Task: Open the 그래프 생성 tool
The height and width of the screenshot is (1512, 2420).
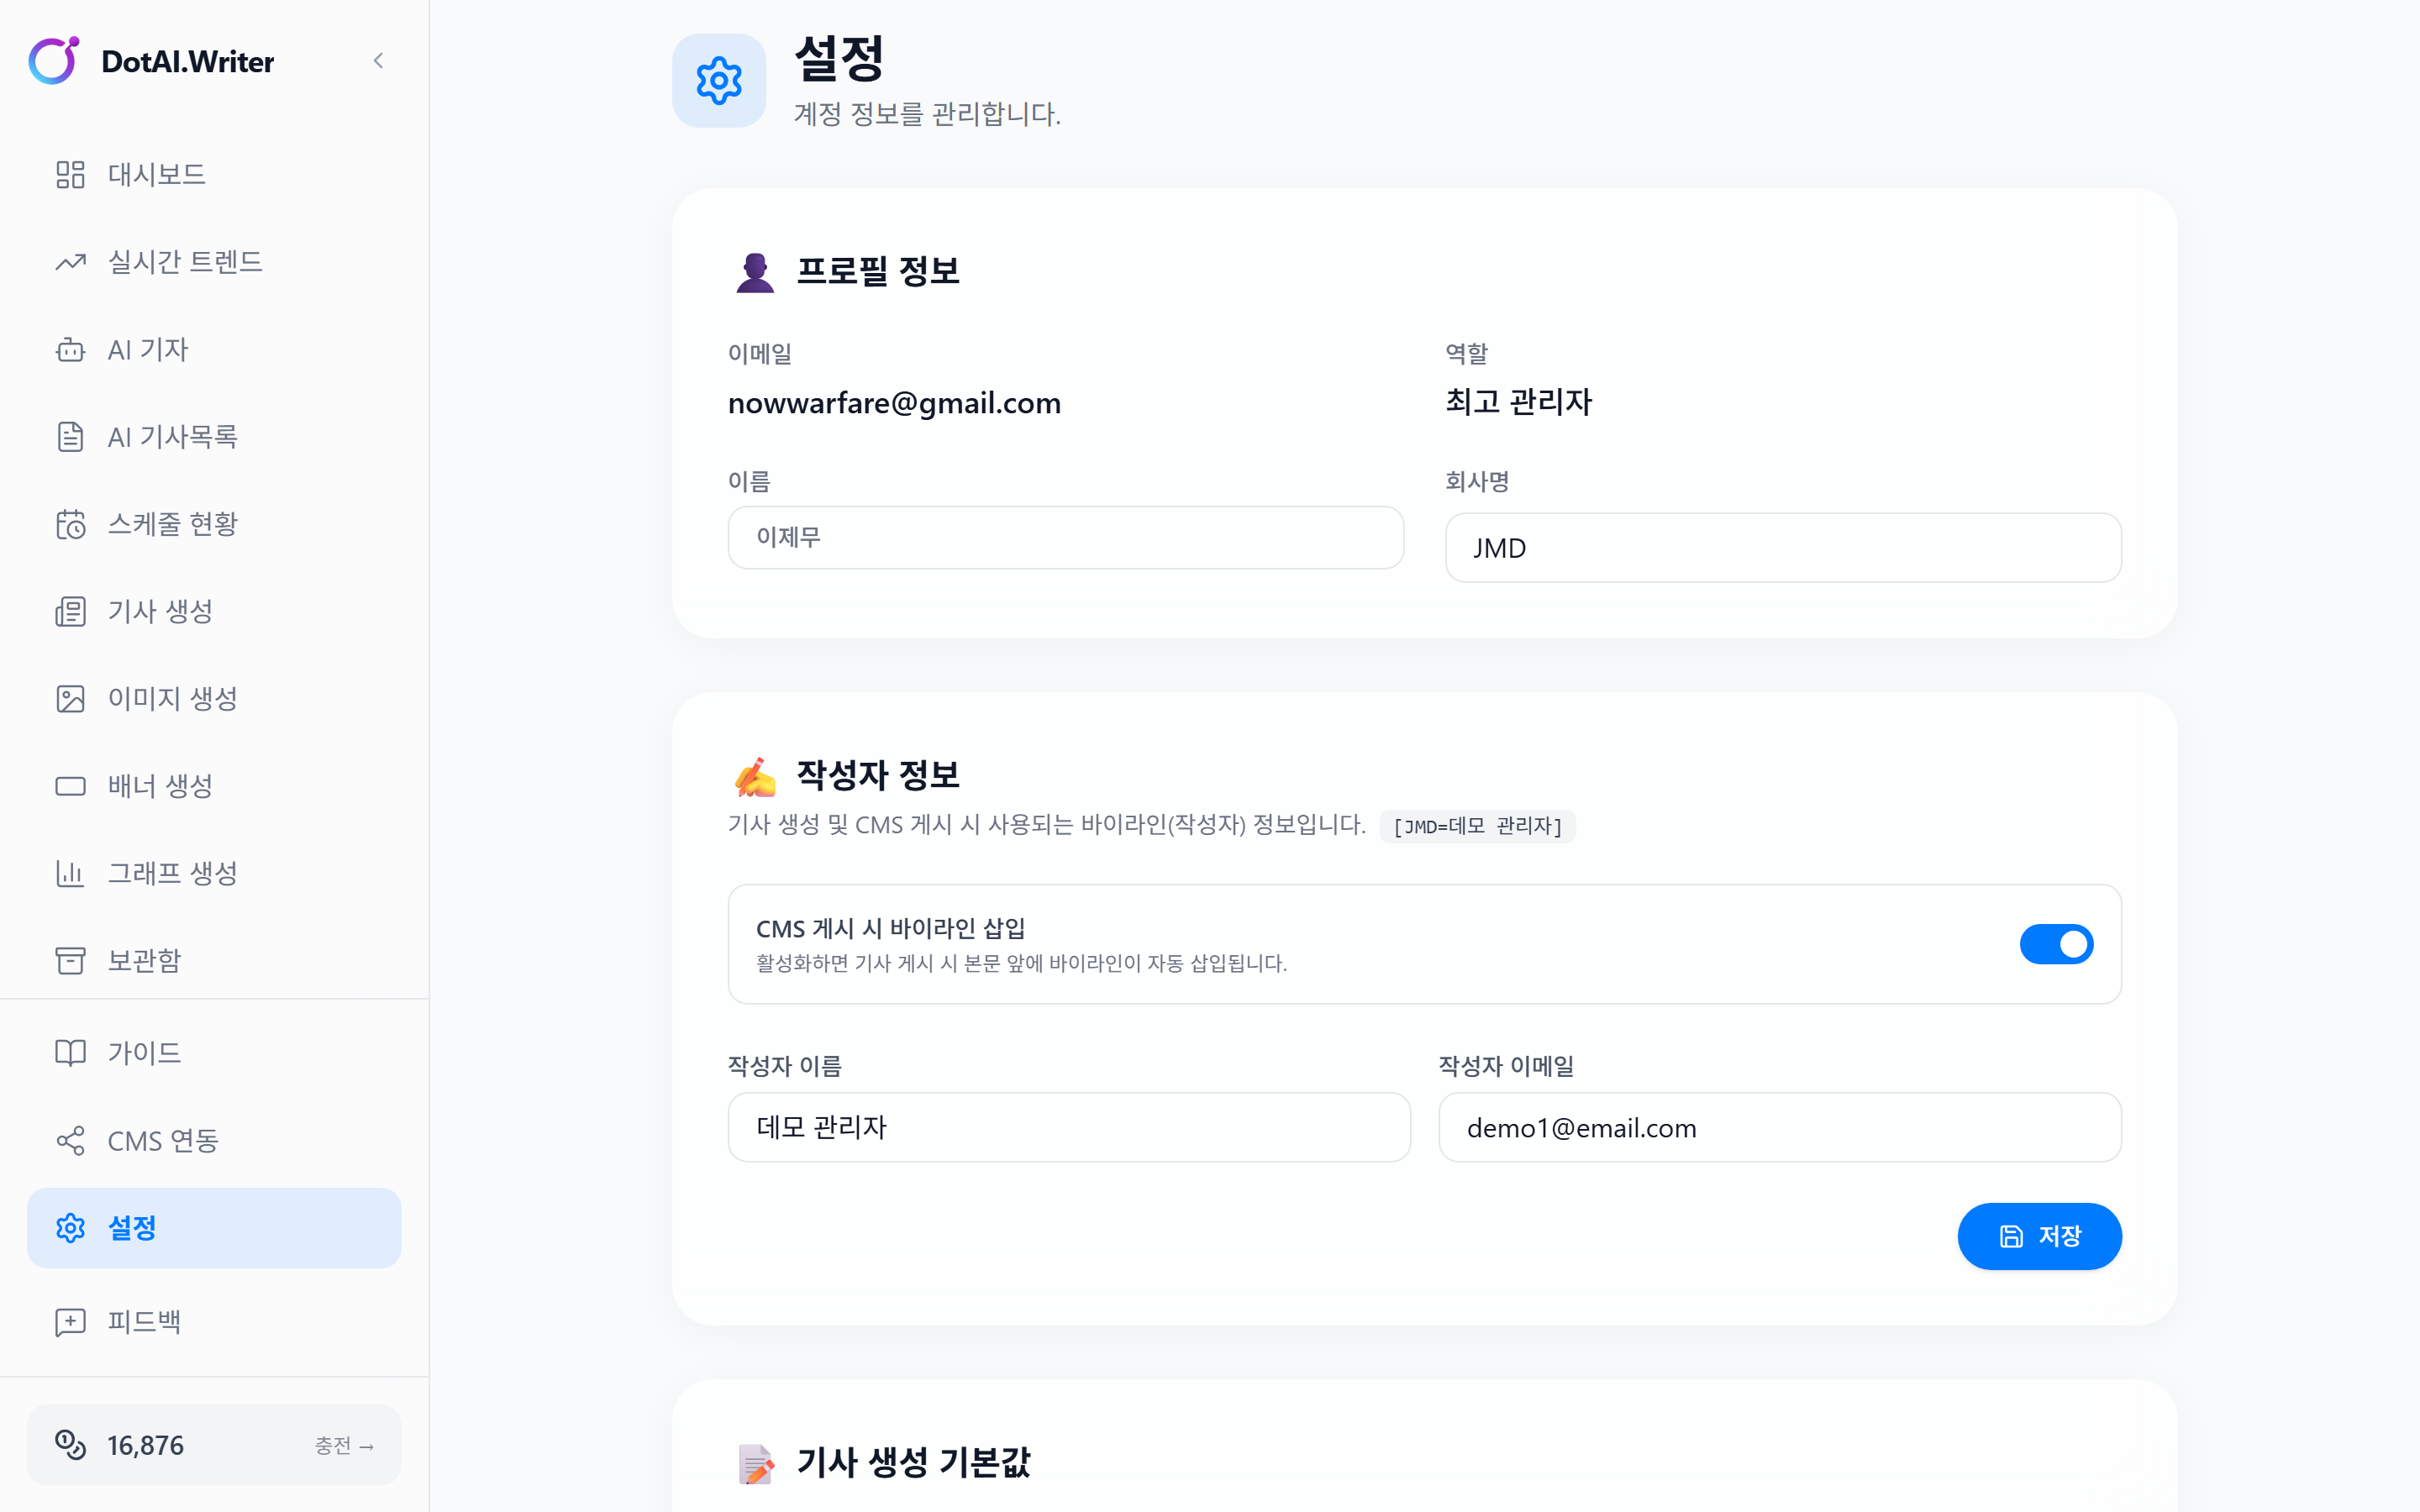Action: [x=172, y=872]
